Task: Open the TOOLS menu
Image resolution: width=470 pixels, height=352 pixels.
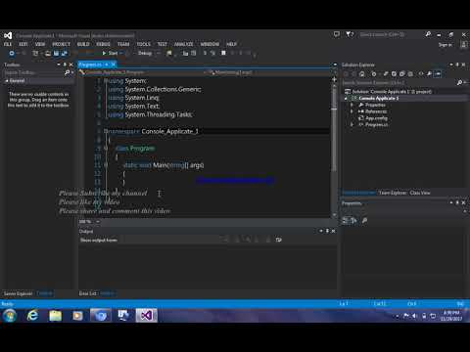Action: coord(144,44)
